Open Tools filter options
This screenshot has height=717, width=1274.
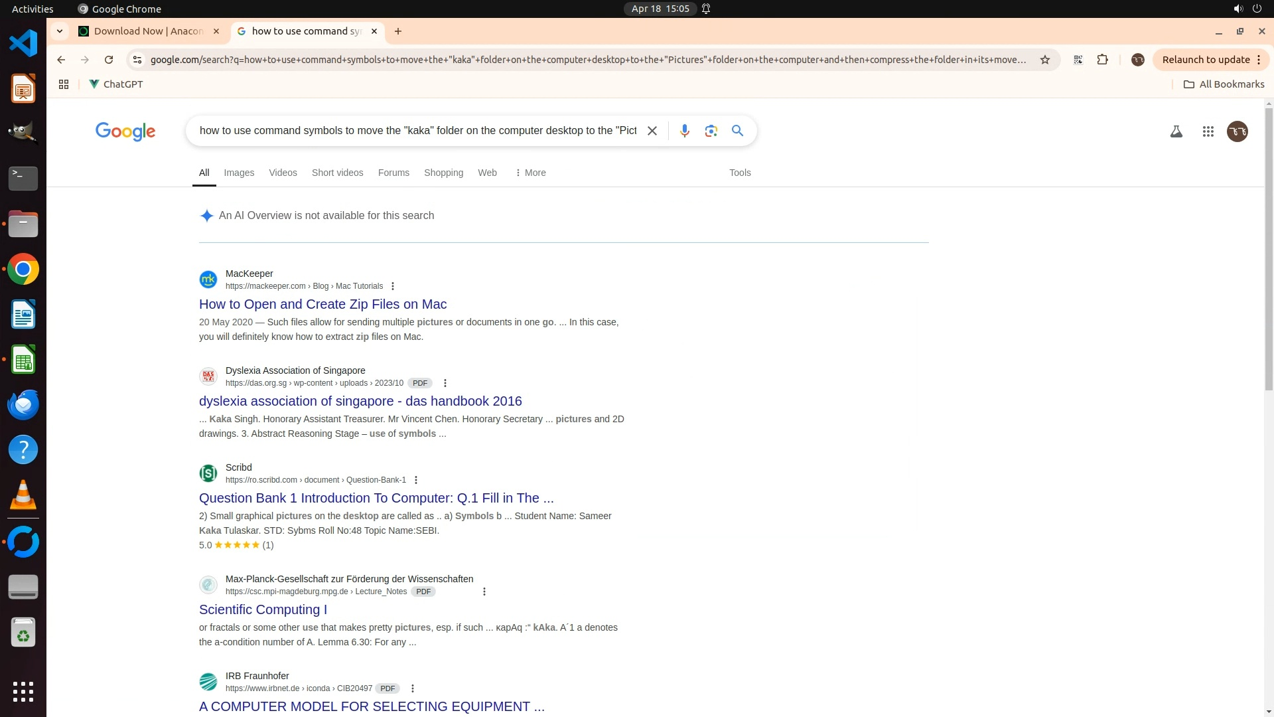[740, 173]
